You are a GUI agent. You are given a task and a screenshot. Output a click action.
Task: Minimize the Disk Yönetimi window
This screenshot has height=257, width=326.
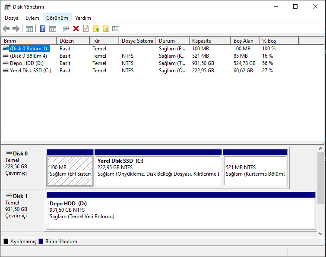(276, 6)
